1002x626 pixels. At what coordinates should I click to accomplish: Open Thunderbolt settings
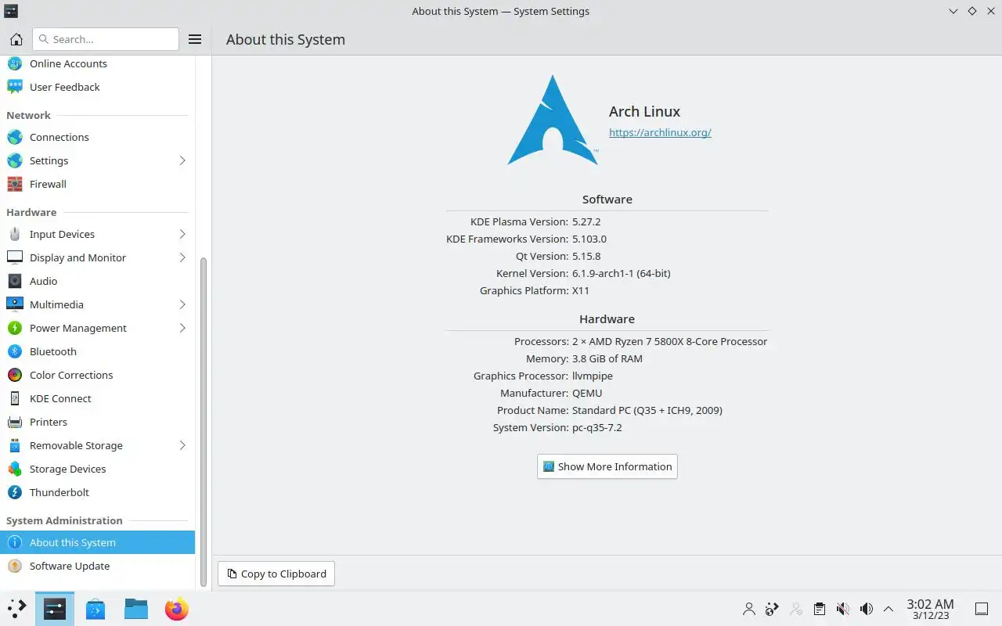97,492
